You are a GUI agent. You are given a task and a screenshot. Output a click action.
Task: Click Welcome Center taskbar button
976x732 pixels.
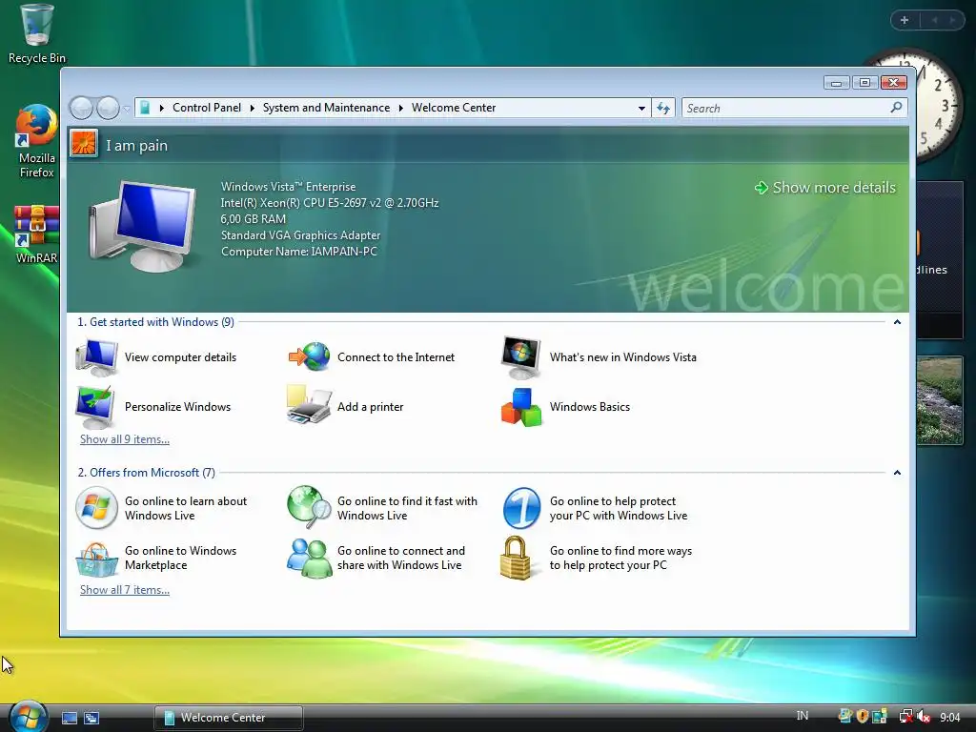[x=229, y=718]
